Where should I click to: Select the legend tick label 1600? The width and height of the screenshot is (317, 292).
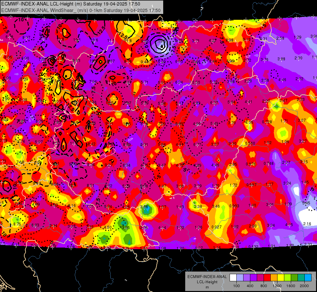click(291, 286)
